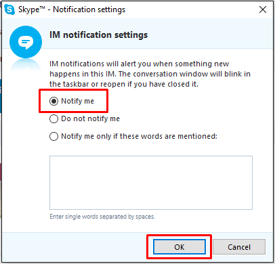Click the 'Do not notify me' label
This screenshot has height=264, width=275.
(90, 118)
